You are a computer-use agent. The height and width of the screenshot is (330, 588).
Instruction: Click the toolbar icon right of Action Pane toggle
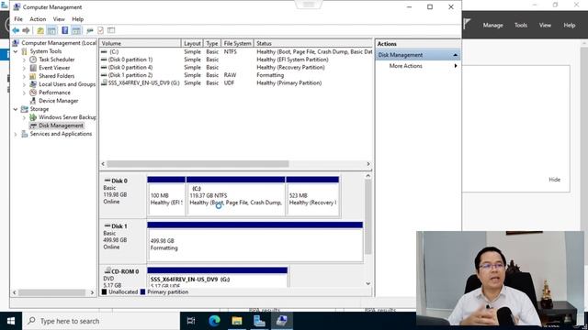pyautogui.click(x=90, y=30)
